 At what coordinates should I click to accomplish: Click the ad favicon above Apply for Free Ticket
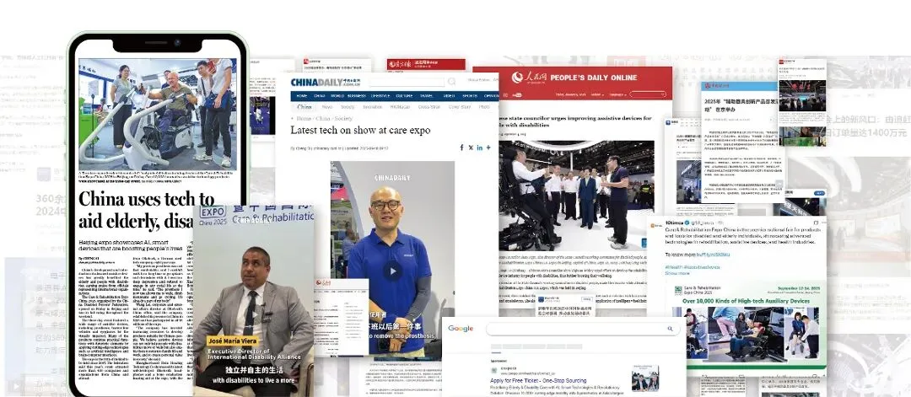(x=494, y=370)
